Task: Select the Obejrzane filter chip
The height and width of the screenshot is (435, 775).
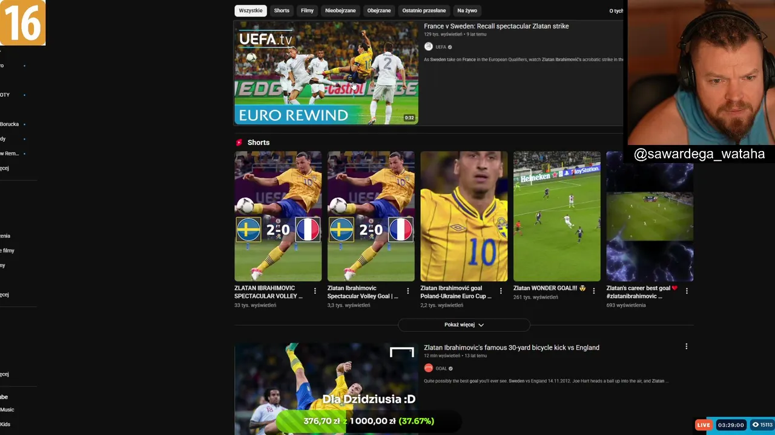Action: pyautogui.click(x=379, y=10)
